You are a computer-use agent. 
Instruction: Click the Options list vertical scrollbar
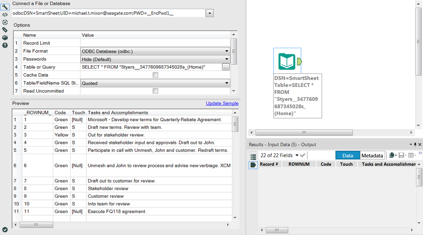point(234,51)
